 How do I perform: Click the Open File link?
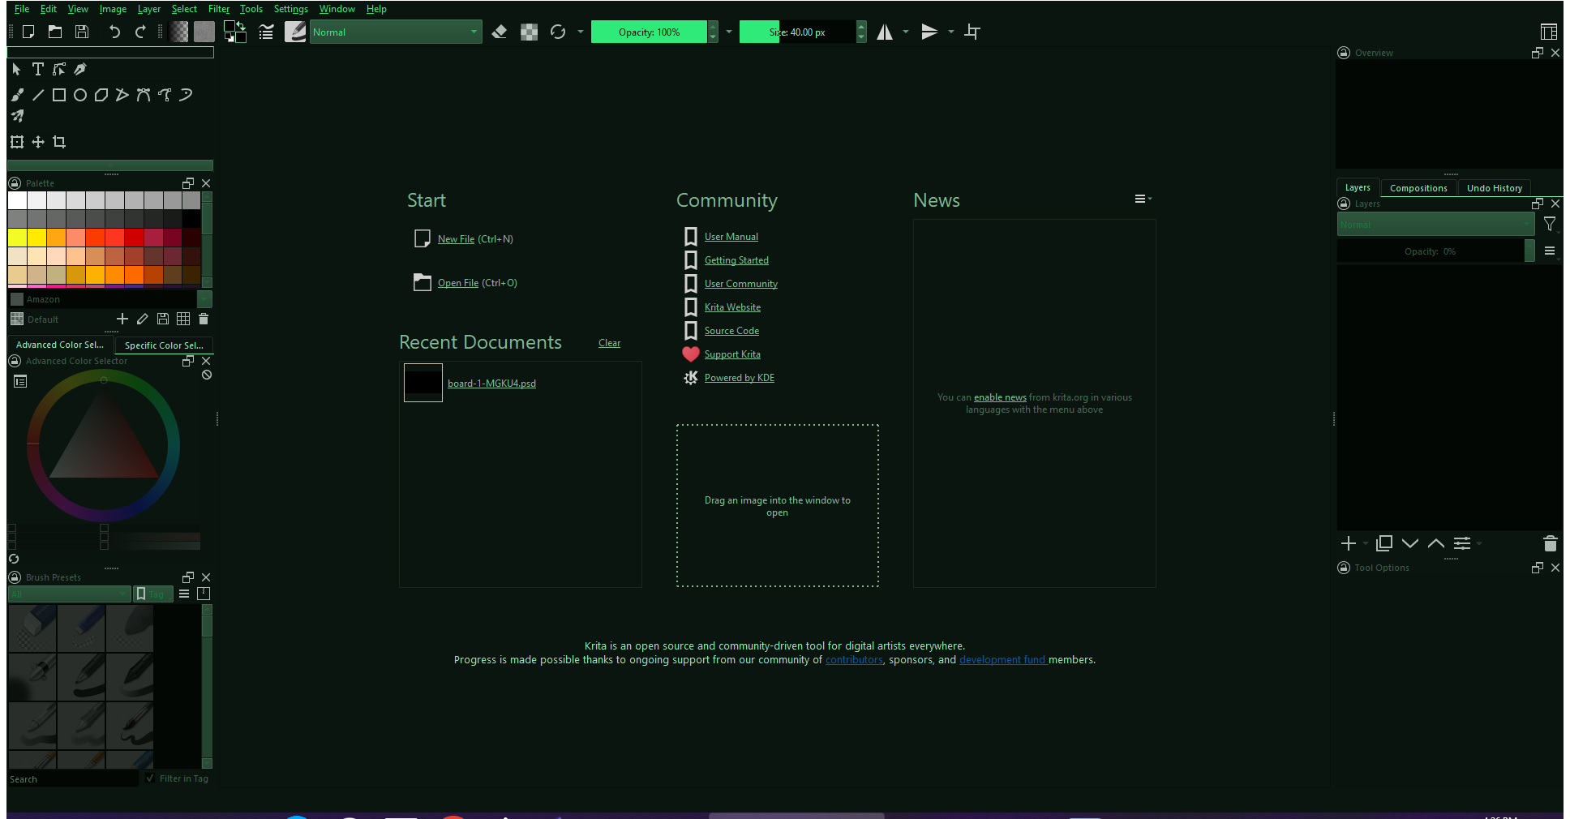(x=458, y=283)
